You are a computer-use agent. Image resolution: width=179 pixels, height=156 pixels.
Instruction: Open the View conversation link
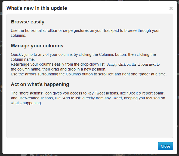click(146, 155)
